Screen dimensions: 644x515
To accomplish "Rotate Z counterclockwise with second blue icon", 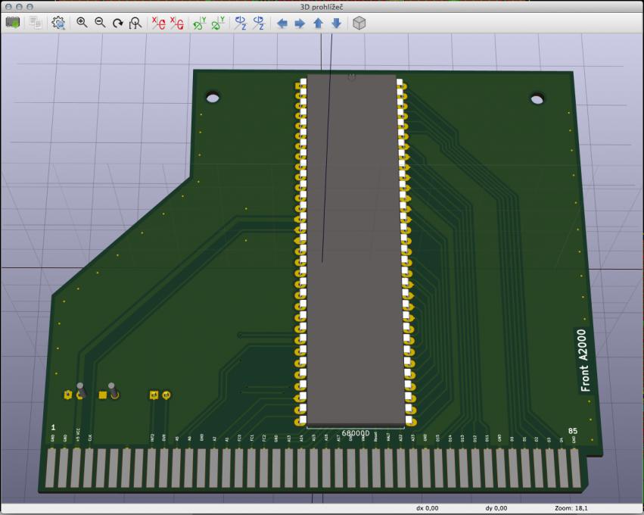I will click(258, 23).
